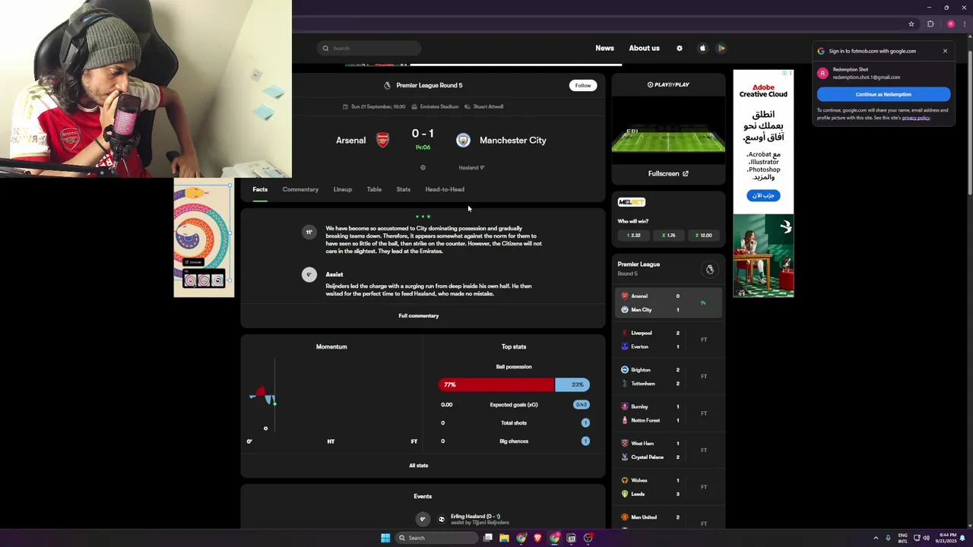Bookmark this page with the star icon
Screen dimensions: 973x547
click(x=911, y=24)
